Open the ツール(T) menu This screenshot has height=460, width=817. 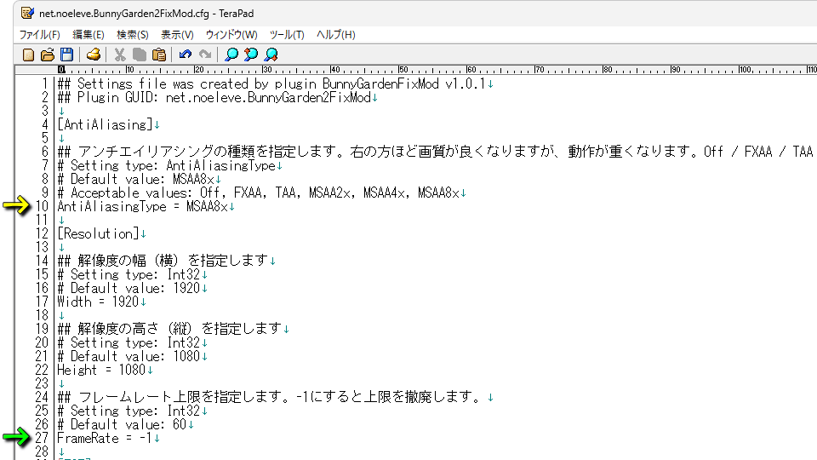pyautogui.click(x=287, y=35)
